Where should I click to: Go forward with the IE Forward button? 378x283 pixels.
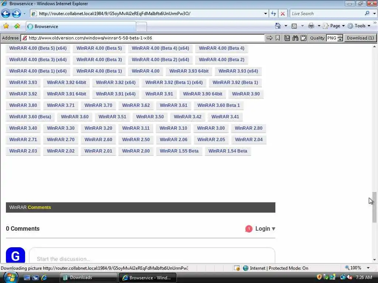(x=16, y=14)
